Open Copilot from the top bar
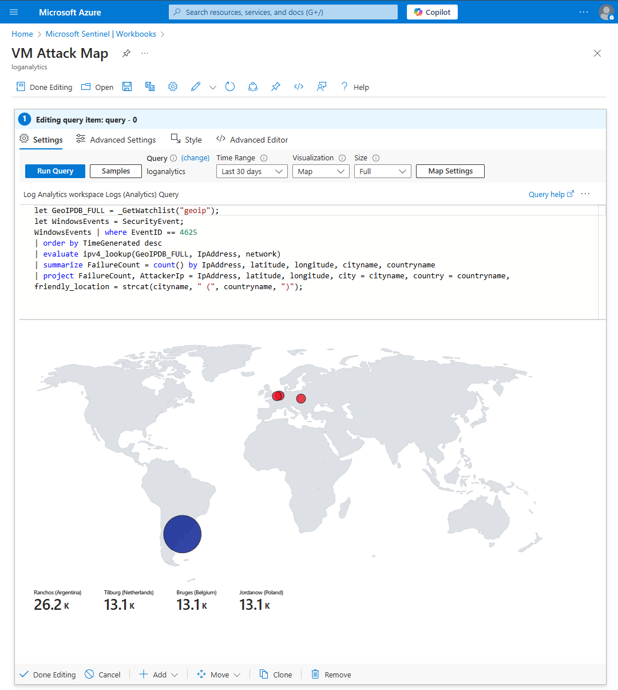The width and height of the screenshot is (618, 690). click(432, 12)
